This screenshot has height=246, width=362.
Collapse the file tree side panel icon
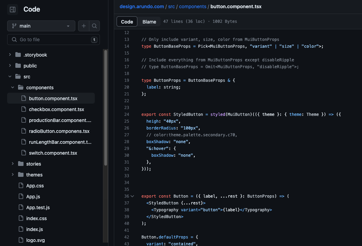click(x=13, y=10)
